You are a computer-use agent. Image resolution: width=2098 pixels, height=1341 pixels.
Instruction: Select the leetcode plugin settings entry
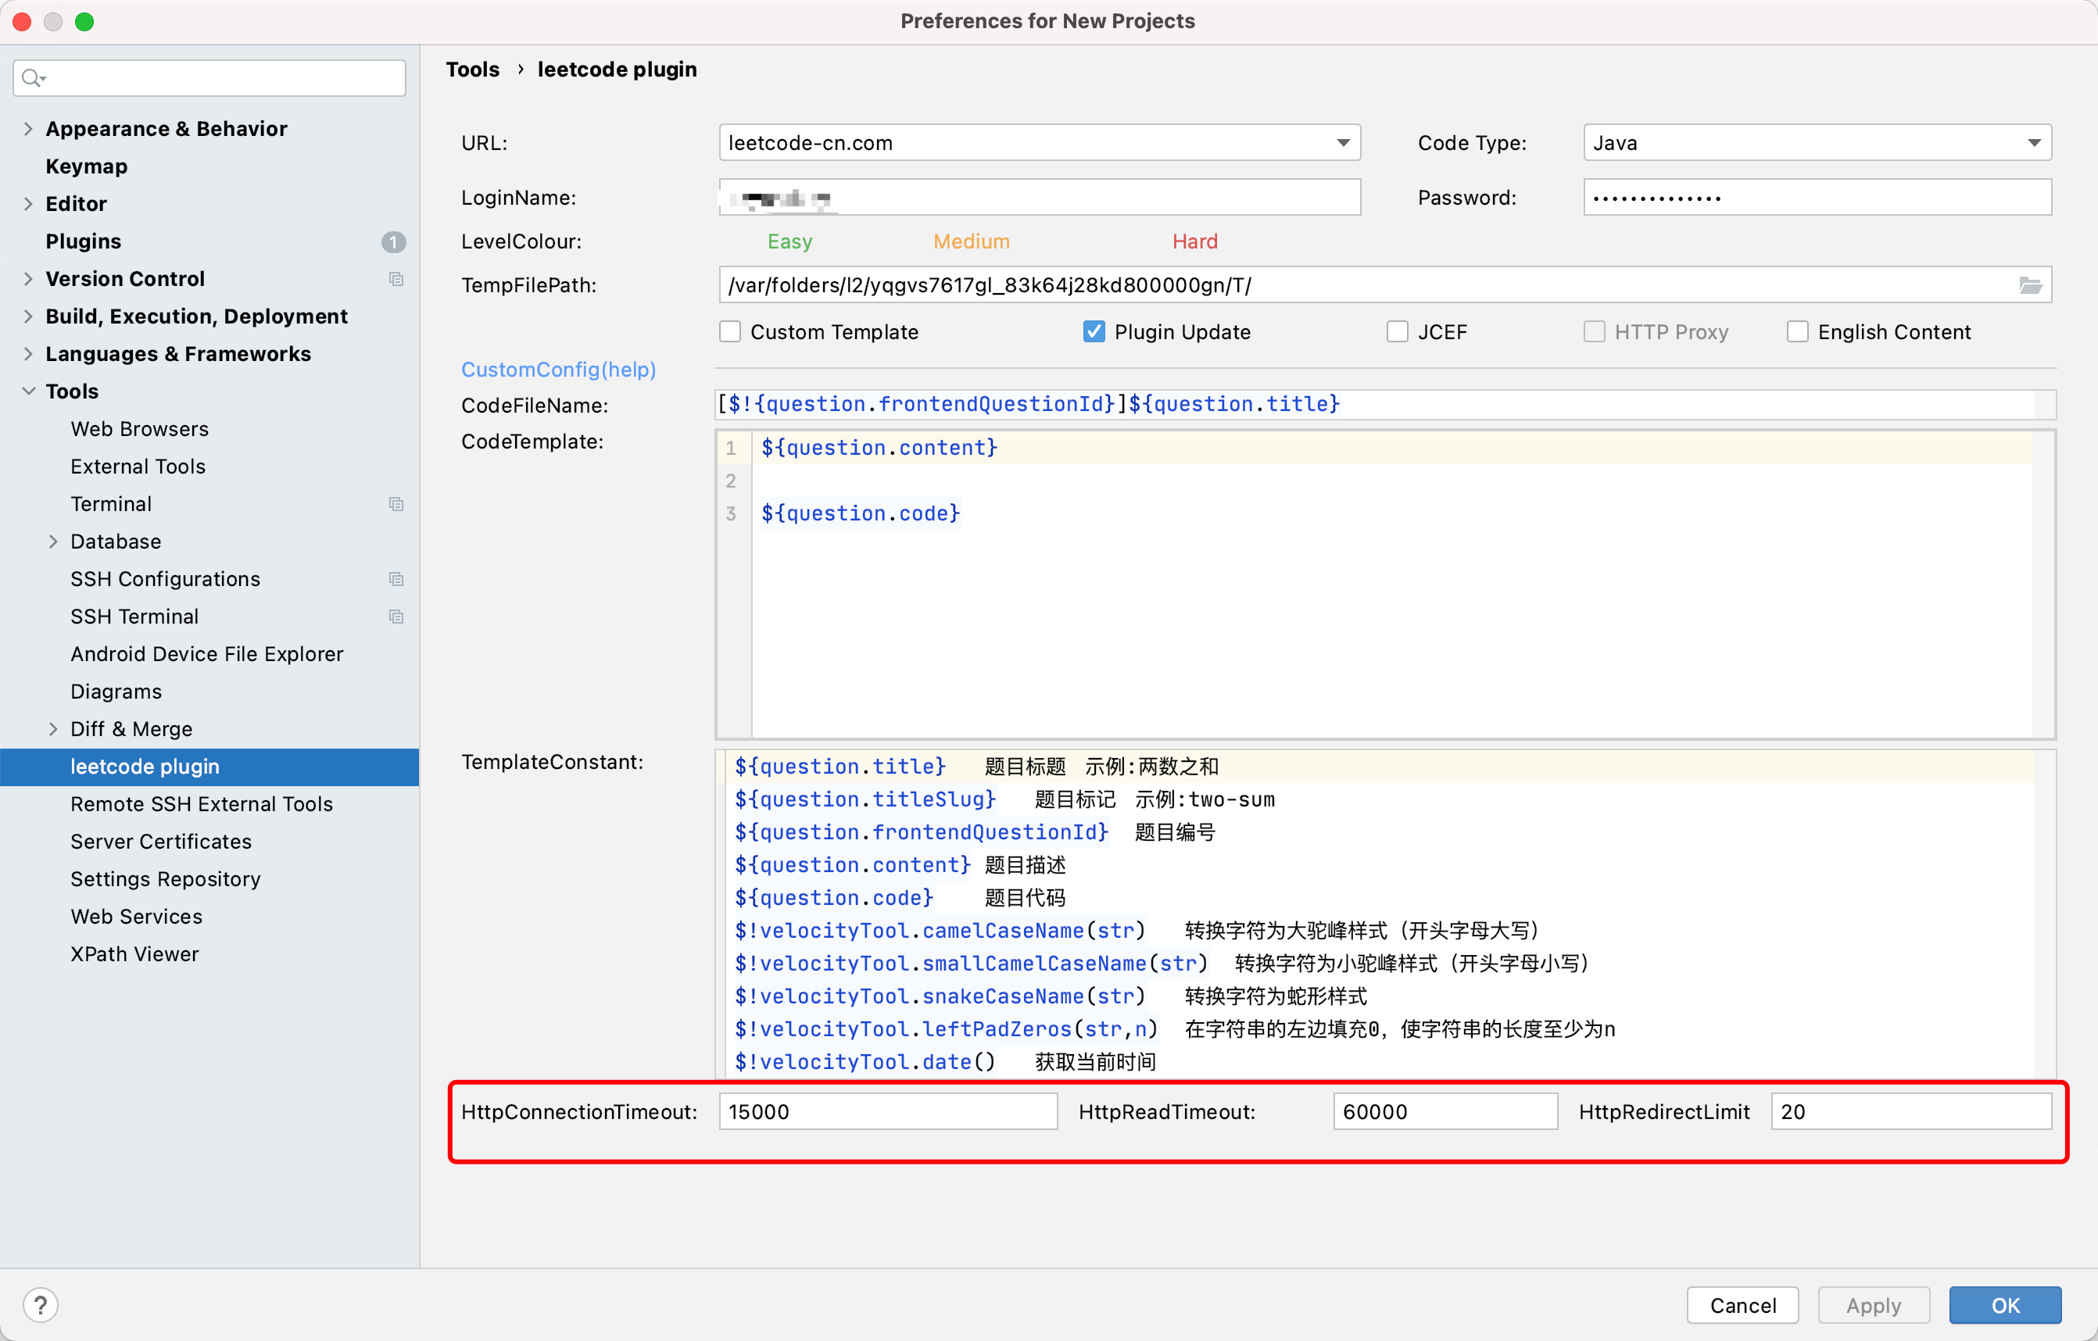[209, 767]
